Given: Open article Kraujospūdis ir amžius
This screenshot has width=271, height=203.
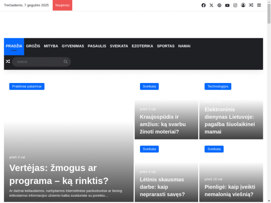Looking at the screenshot, I should (163, 125).
